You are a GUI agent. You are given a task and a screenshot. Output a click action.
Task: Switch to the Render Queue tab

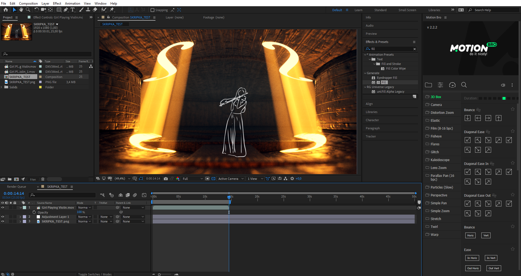pos(17,187)
